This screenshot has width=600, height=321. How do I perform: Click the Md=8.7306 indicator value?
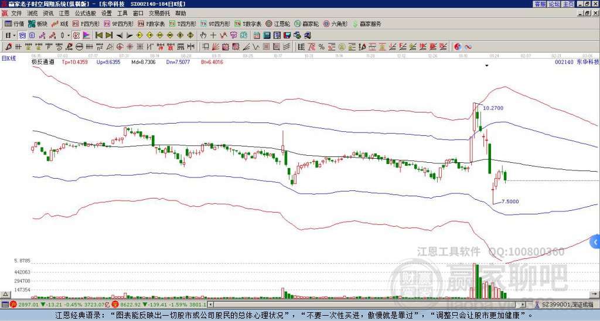[144, 62]
